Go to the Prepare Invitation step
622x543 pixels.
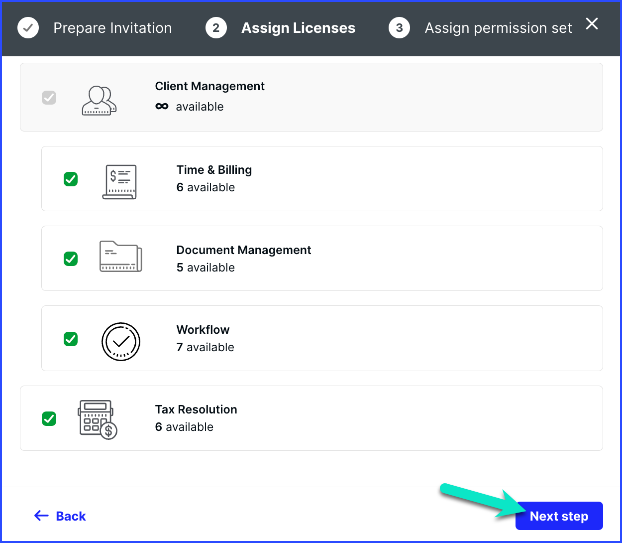tap(112, 28)
